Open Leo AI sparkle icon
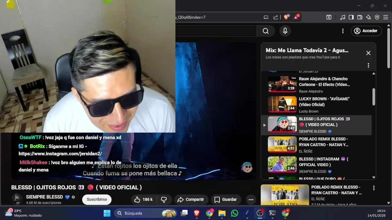The image size is (392, 220). tap(368, 17)
